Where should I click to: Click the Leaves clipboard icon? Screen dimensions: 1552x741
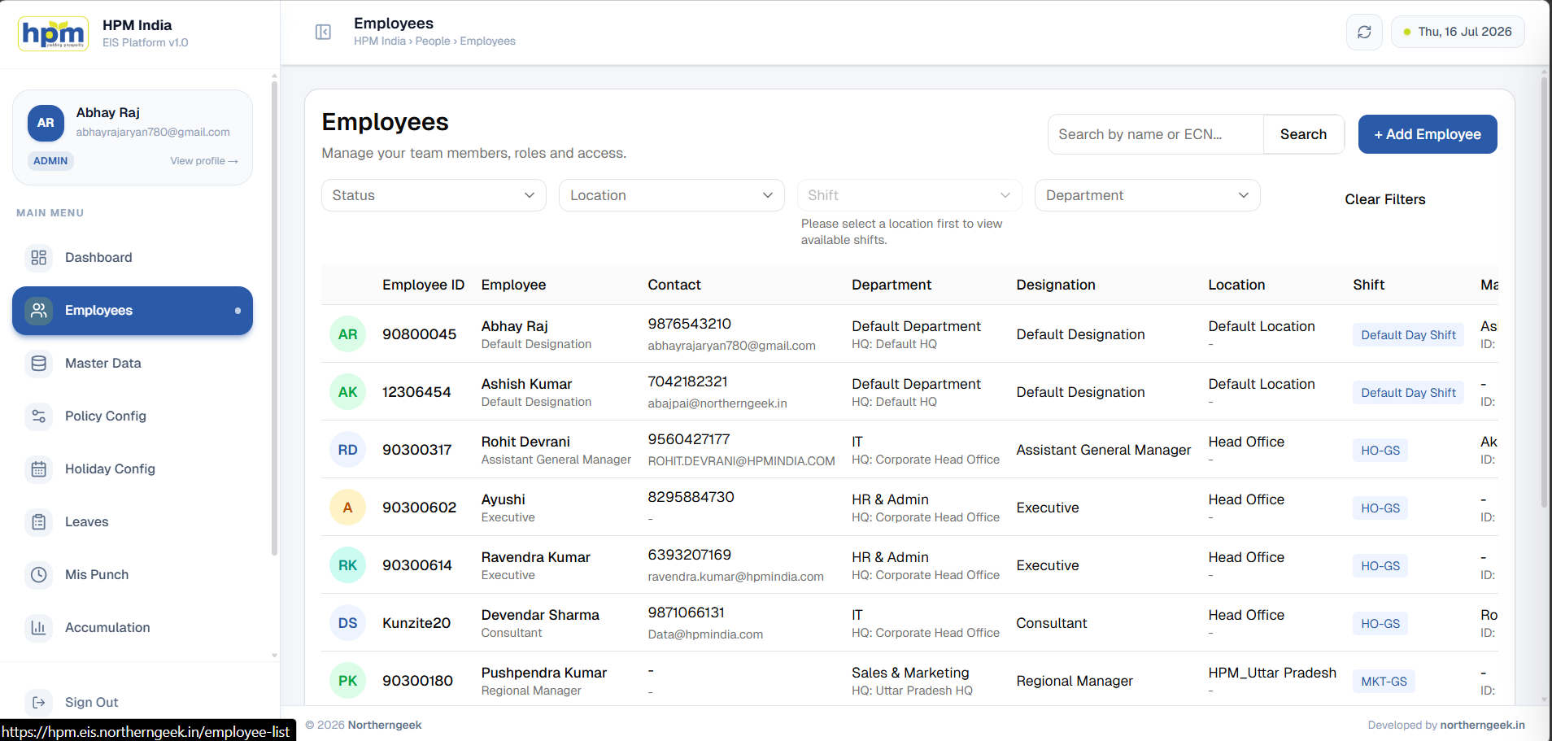[x=39, y=522]
